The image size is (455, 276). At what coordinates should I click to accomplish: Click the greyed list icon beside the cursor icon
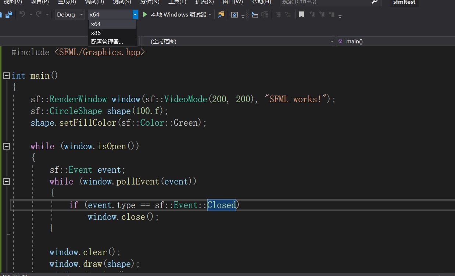(265, 15)
